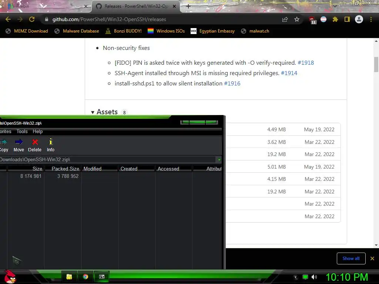This screenshot has height=284, width=379.
Task: Open the Windows ISOs bookmark
Action: pyautogui.click(x=166, y=31)
